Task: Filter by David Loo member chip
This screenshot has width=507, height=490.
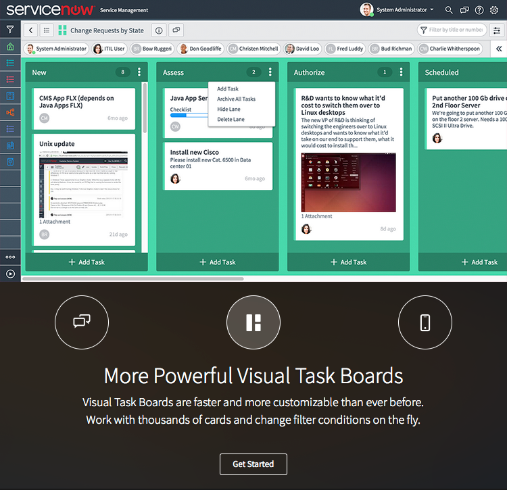Action: (x=303, y=49)
